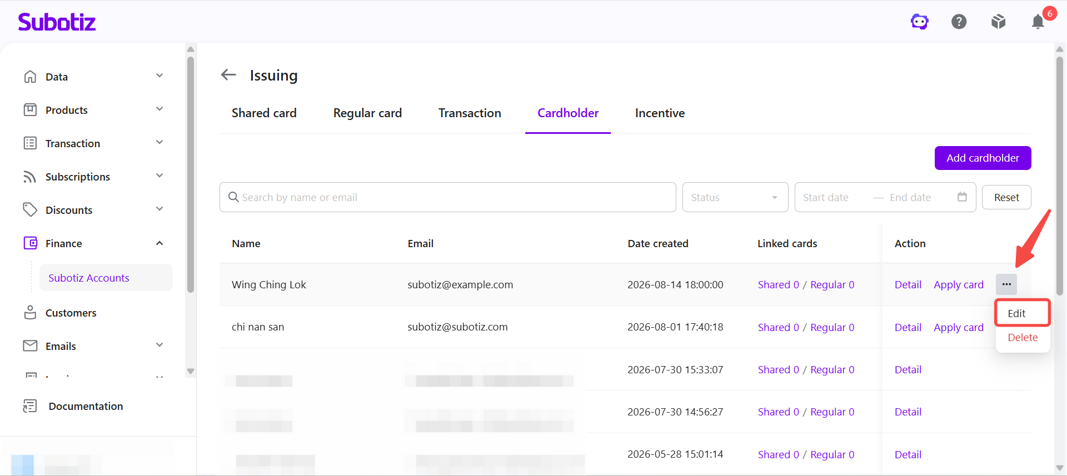
Task: Open Detail for chi nan san
Action: tap(908, 327)
